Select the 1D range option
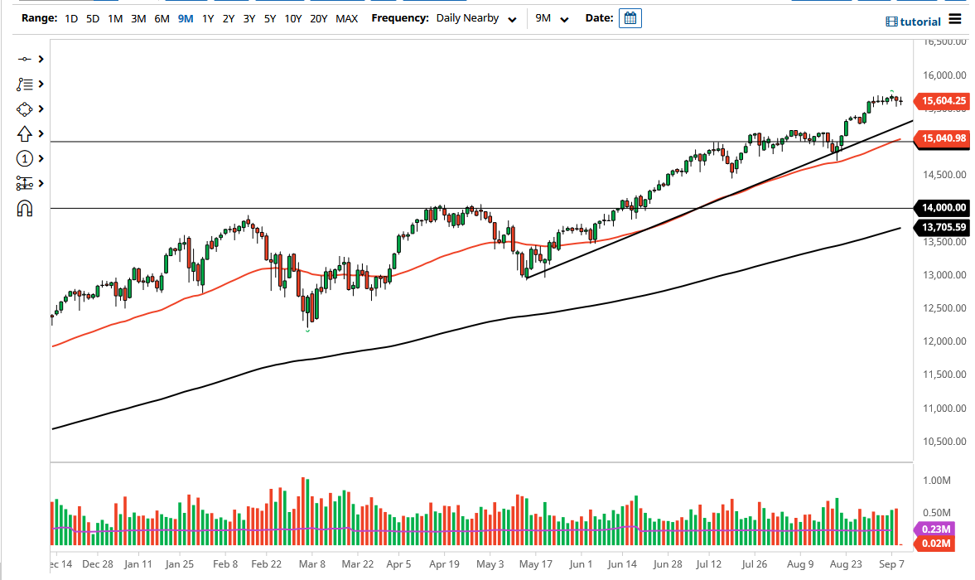975x580 pixels. coord(70,17)
